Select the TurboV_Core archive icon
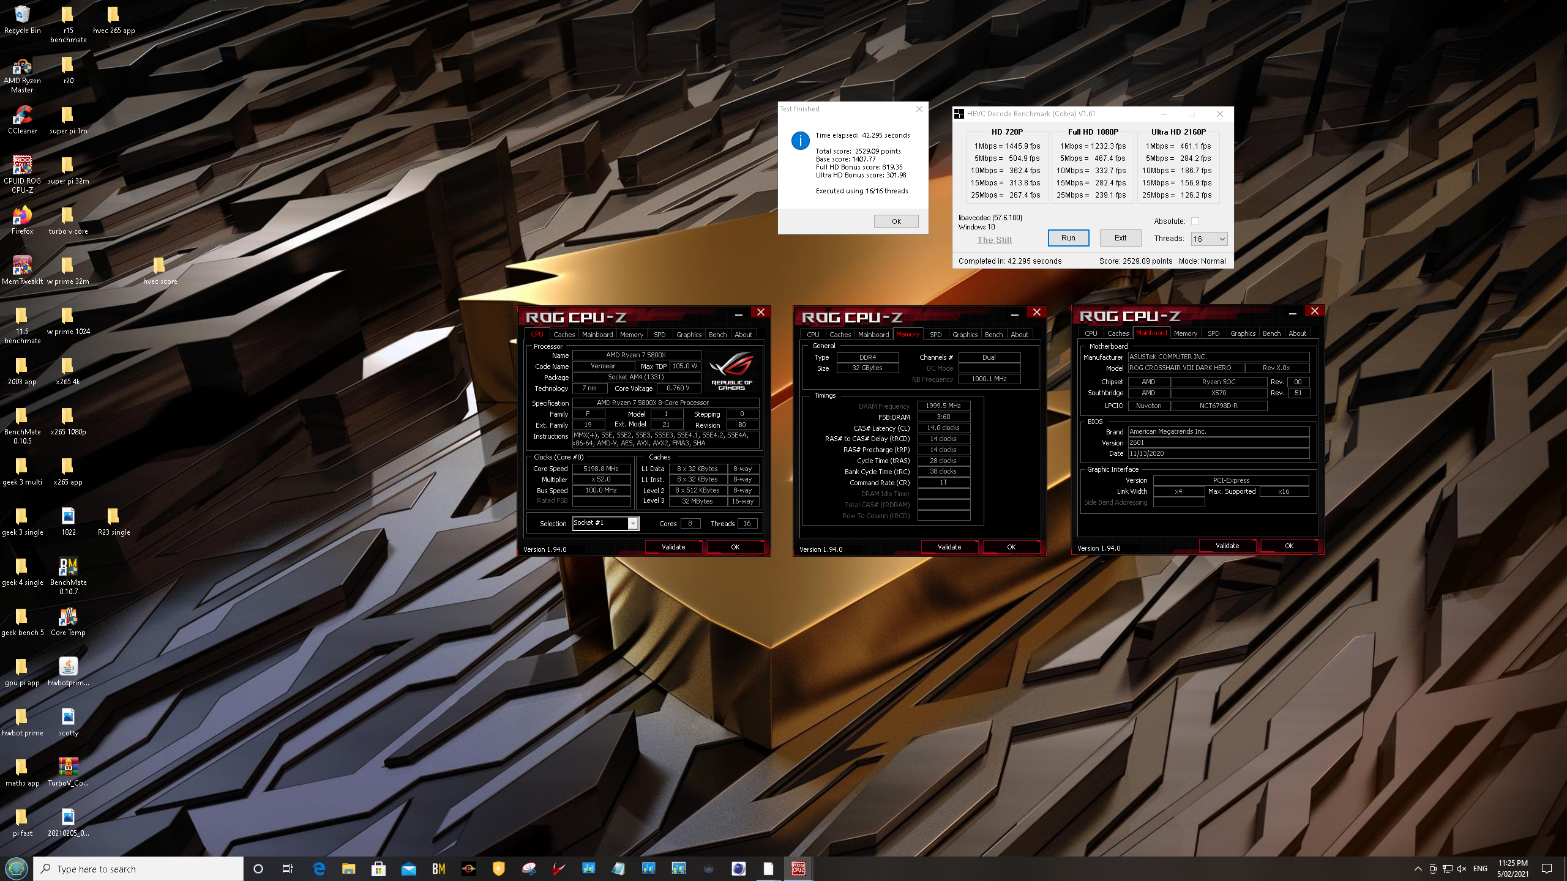This screenshot has width=1567, height=881. coord(68,772)
